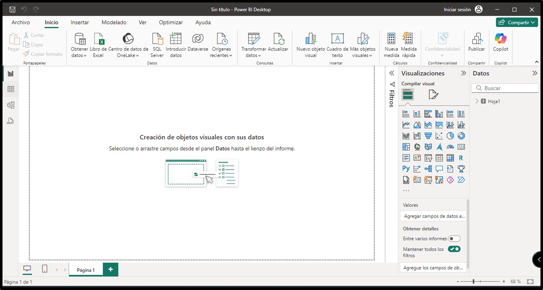Click the Publicar button
This screenshot has height=290, width=543.
pos(477,42)
